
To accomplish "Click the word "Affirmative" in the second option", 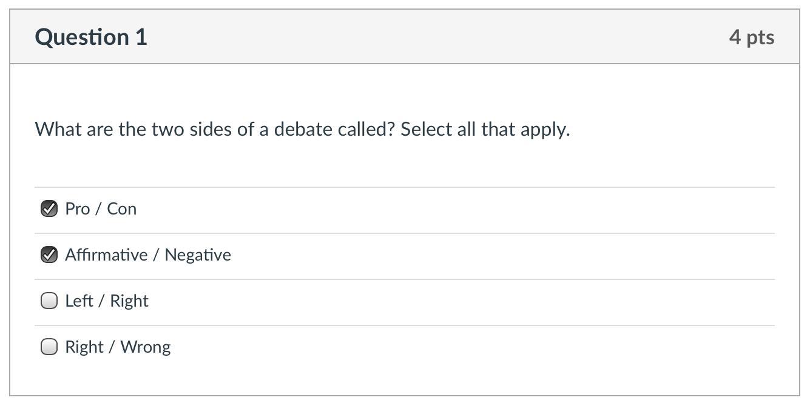I will (x=106, y=255).
